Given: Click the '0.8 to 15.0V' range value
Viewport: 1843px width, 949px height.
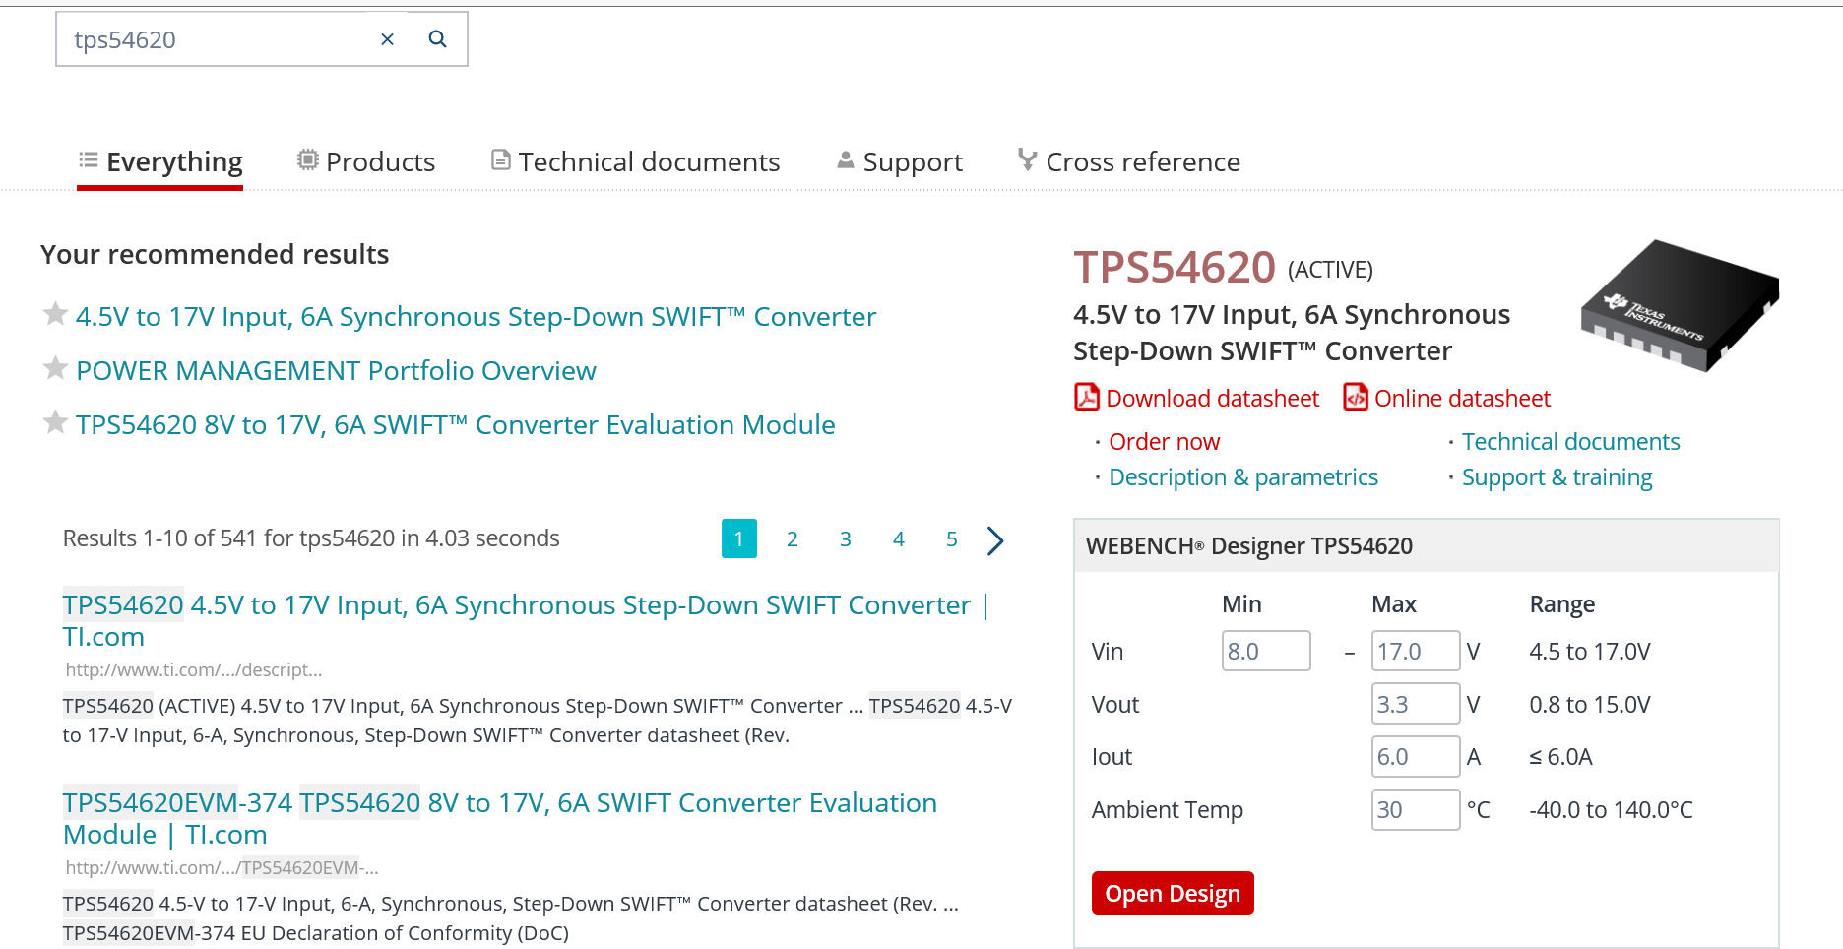Looking at the screenshot, I should point(1589,705).
